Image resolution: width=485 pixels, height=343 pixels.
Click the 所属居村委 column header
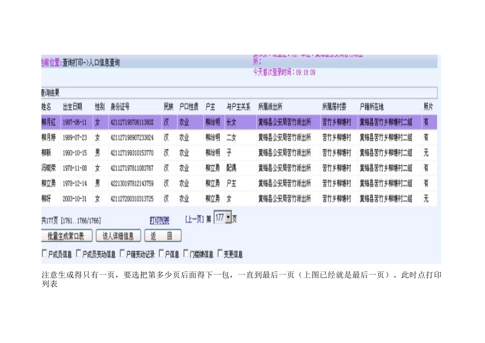[x=334, y=107]
